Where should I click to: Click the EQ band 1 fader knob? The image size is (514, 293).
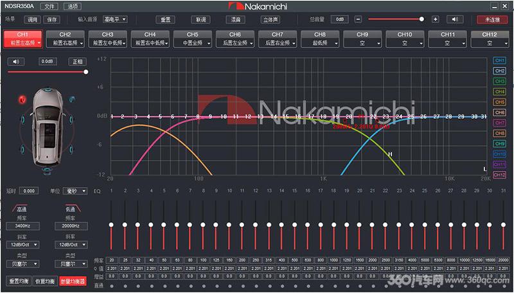pyautogui.click(x=111, y=225)
